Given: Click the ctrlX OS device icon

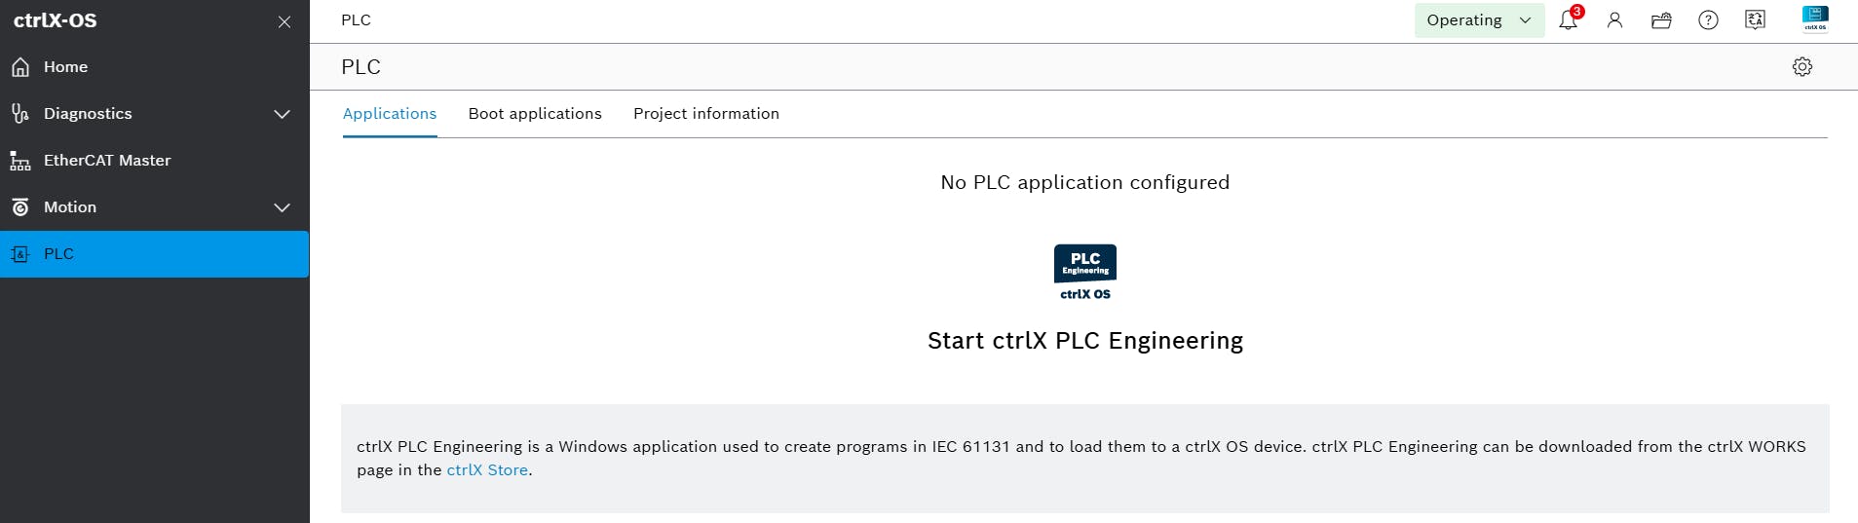Looking at the screenshot, I should [1815, 19].
